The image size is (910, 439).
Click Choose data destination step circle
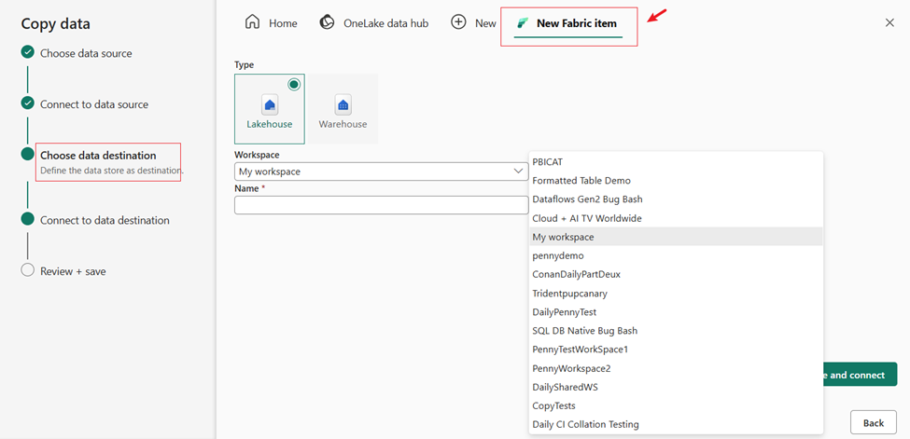tap(27, 155)
